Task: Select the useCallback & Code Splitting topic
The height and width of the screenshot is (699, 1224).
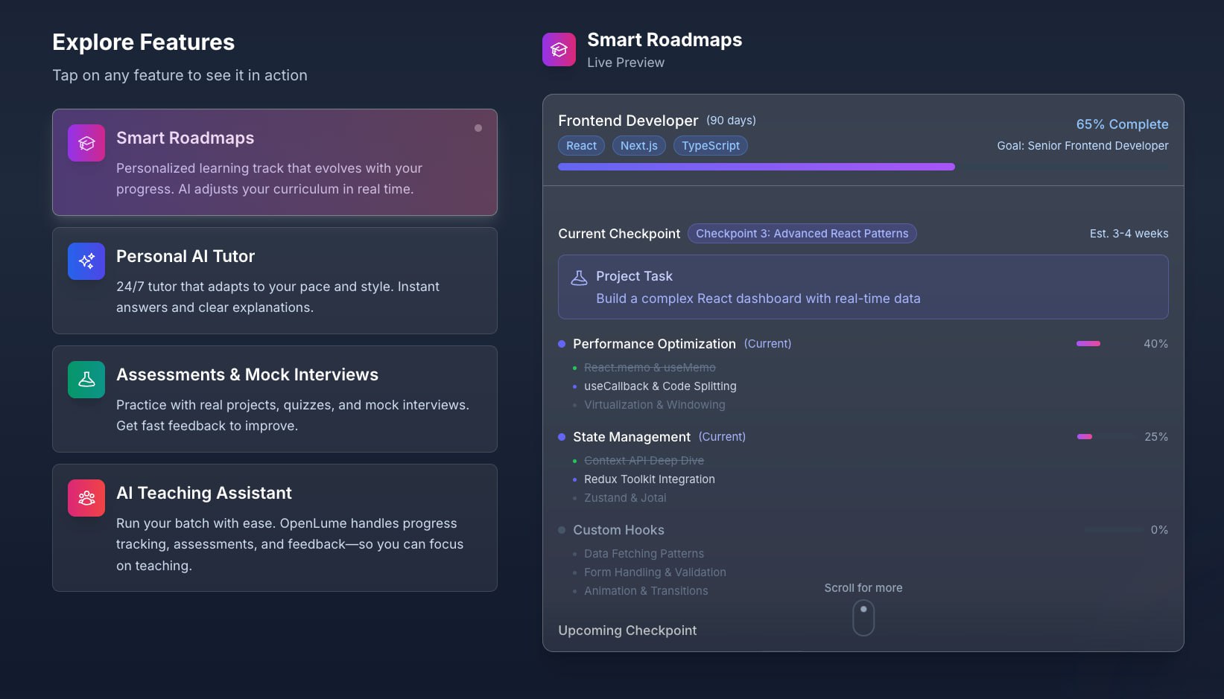Action: (x=660, y=386)
